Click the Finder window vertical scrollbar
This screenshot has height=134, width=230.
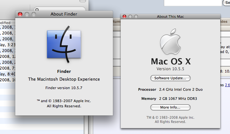pos(86,125)
